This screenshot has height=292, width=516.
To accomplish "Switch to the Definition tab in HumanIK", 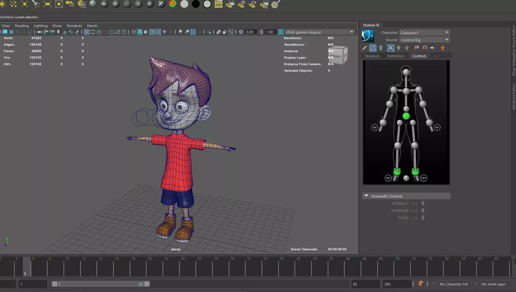I will (x=395, y=56).
